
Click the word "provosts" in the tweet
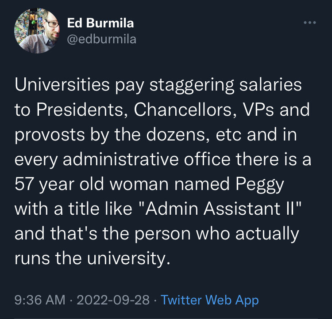point(50,135)
